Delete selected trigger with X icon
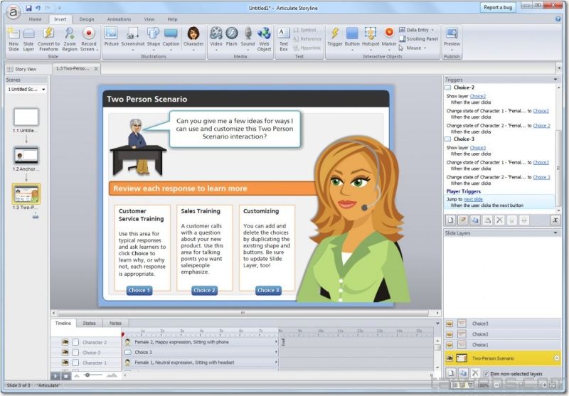The image size is (569, 396). coord(500,220)
